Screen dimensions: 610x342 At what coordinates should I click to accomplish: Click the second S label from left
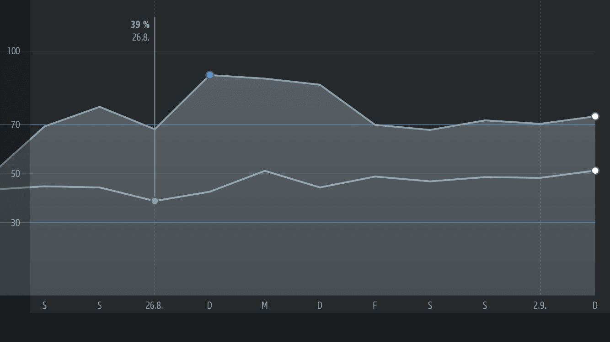(x=99, y=306)
